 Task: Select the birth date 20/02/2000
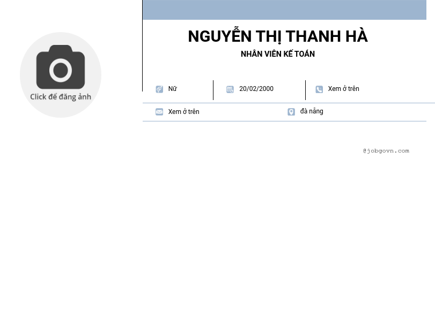pyautogui.click(x=256, y=89)
